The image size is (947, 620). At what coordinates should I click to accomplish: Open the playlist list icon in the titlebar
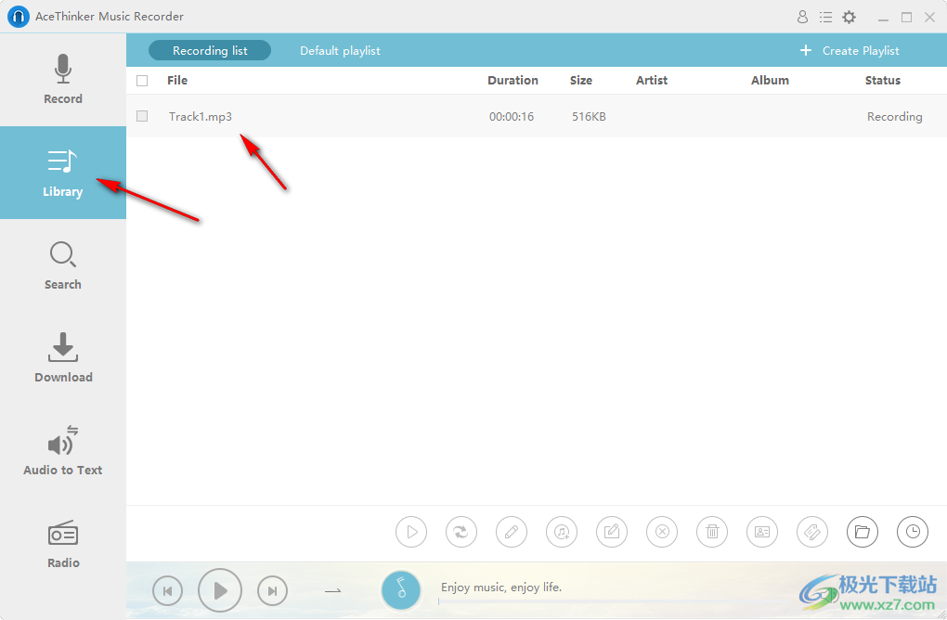825,17
